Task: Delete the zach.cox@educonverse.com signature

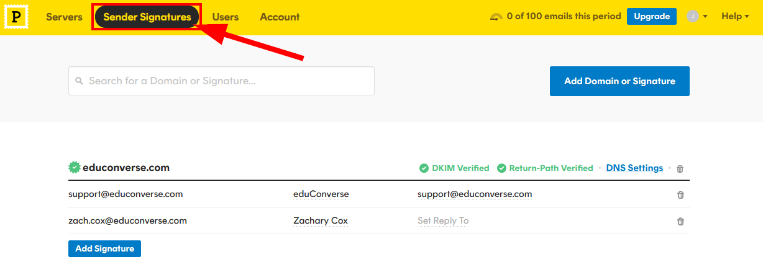Action: click(x=680, y=221)
